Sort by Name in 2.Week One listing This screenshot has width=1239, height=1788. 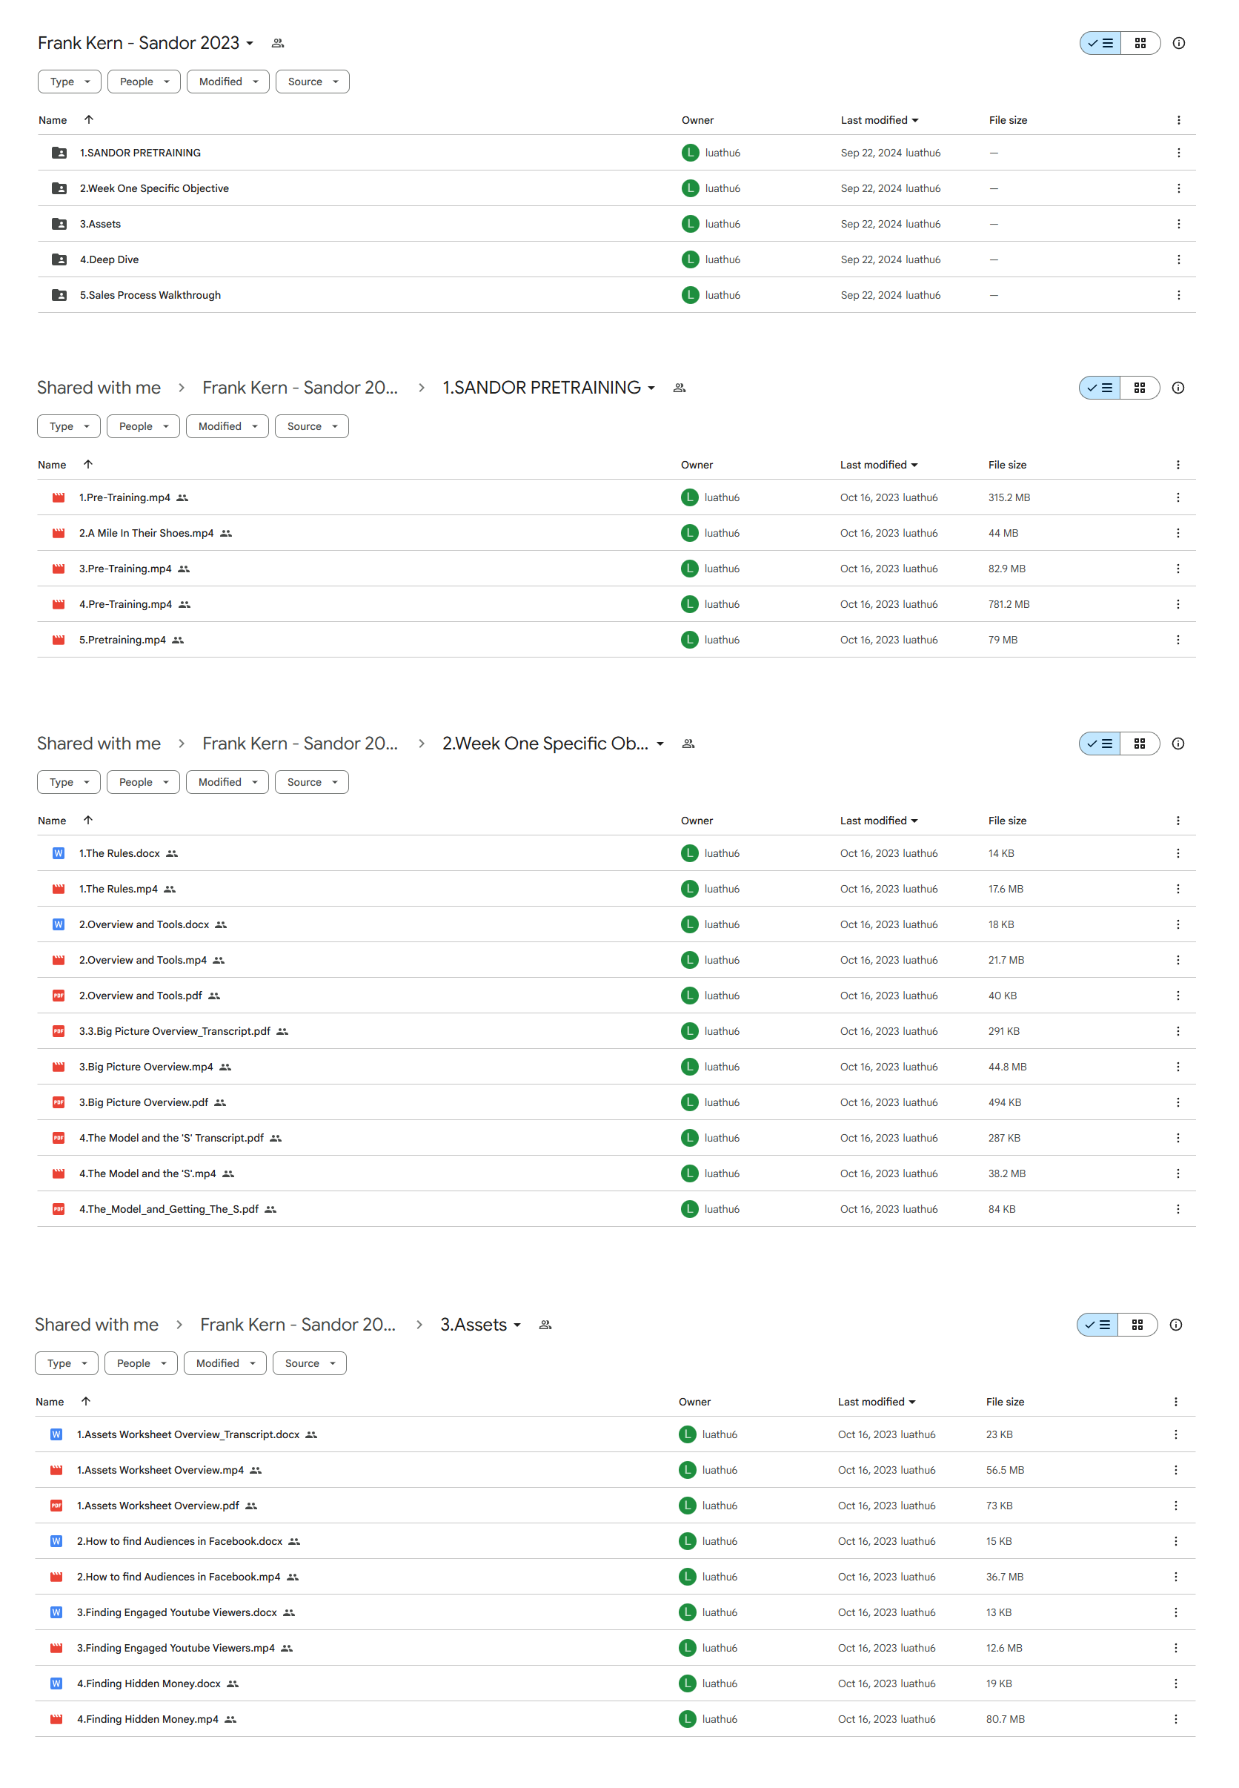coord(52,821)
